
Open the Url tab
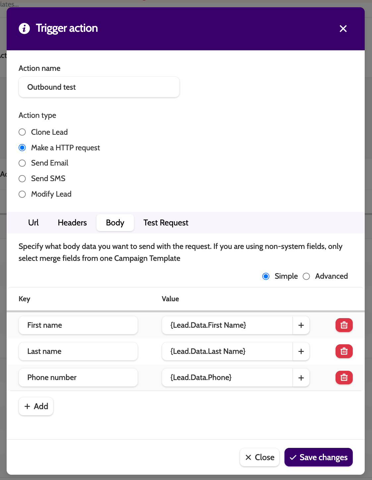pyautogui.click(x=33, y=223)
